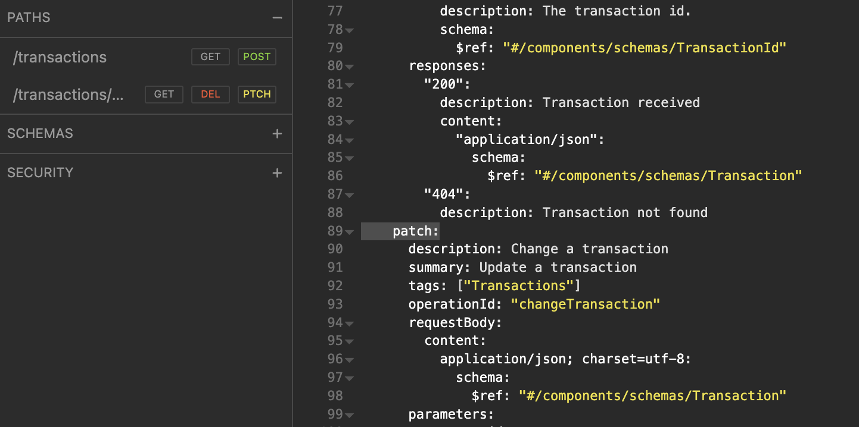
Task: Open POST operation for /transactions
Action: 257,57
